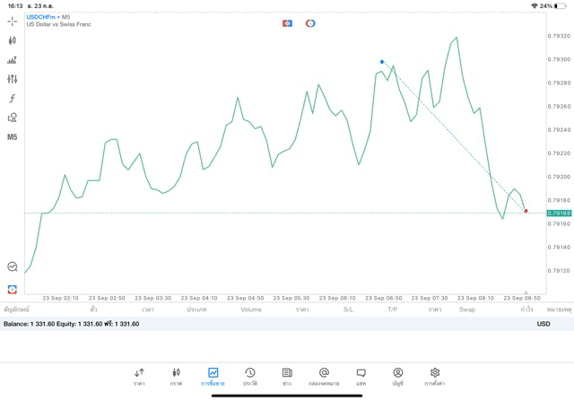Open the drawing objects shapes icon
This screenshot has width=574, height=401.
[13, 118]
